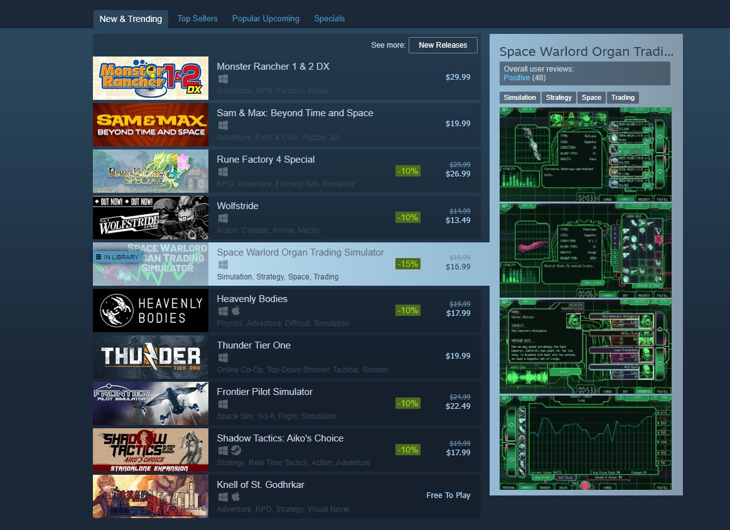730x530 pixels.
Task: Open the Heavenly Bodies title link
Action: [252, 299]
